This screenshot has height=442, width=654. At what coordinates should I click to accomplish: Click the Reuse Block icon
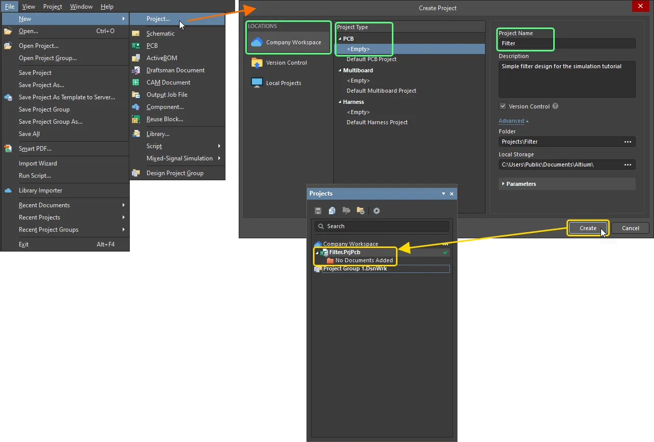[x=136, y=119]
